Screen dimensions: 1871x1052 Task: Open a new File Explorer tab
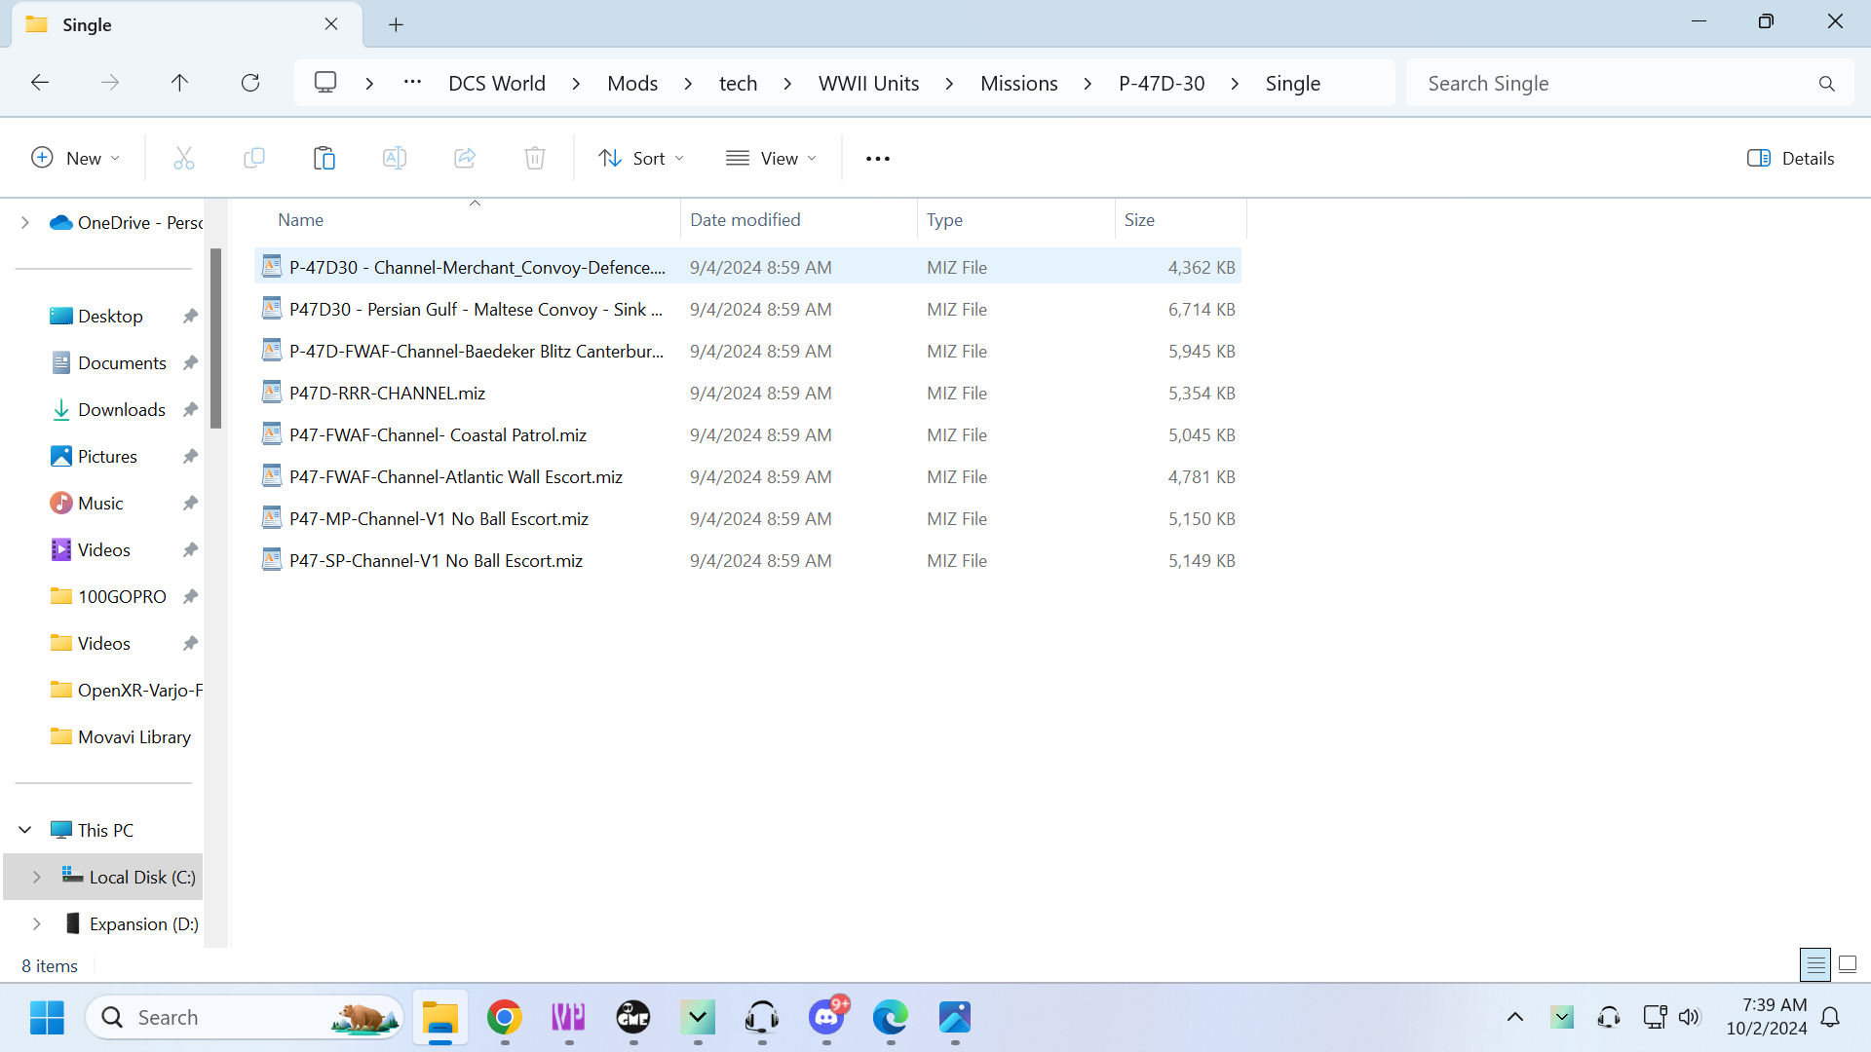pos(396,25)
